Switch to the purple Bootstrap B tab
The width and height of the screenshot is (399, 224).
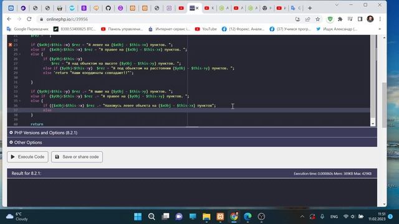(84, 8)
